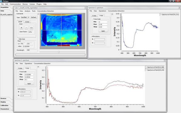This screenshot has width=181, height=113.
Task: Open Operations menu in Spectrum 2 window
Action: [x=102, y=11]
